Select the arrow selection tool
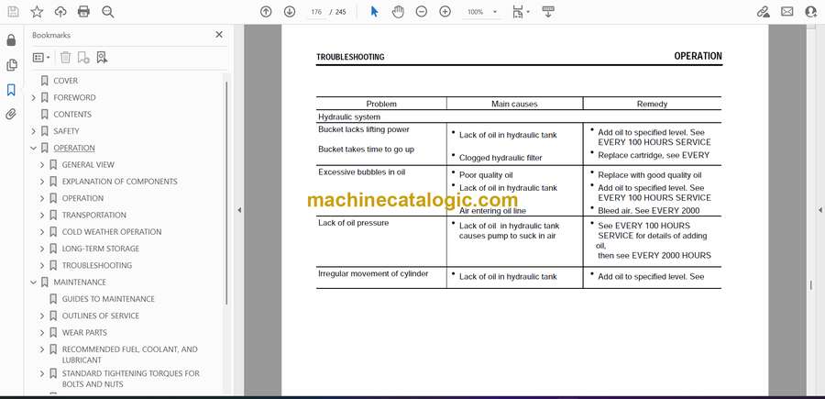825x399 pixels. pos(374,12)
